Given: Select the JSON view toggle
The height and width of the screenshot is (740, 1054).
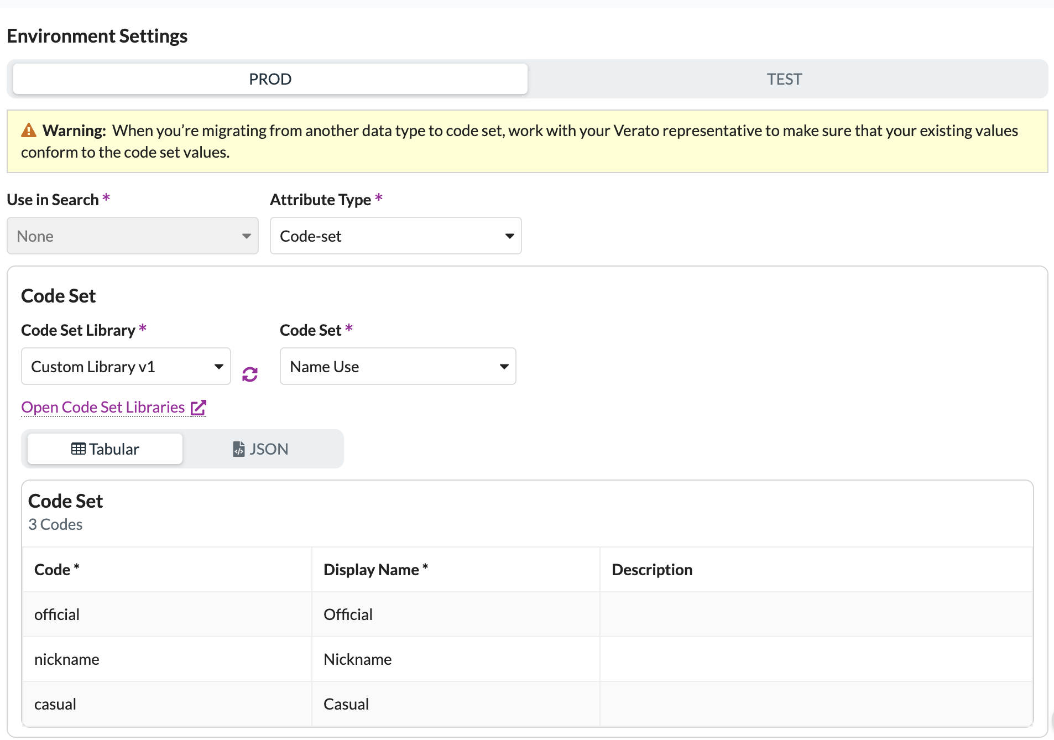Looking at the screenshot, I should coord(260,449).
